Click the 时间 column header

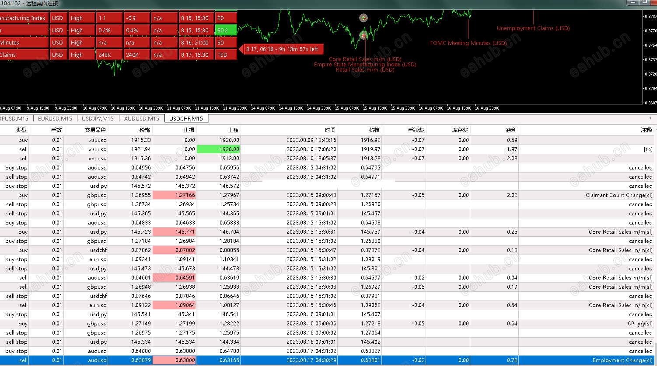tap(330, 130)
